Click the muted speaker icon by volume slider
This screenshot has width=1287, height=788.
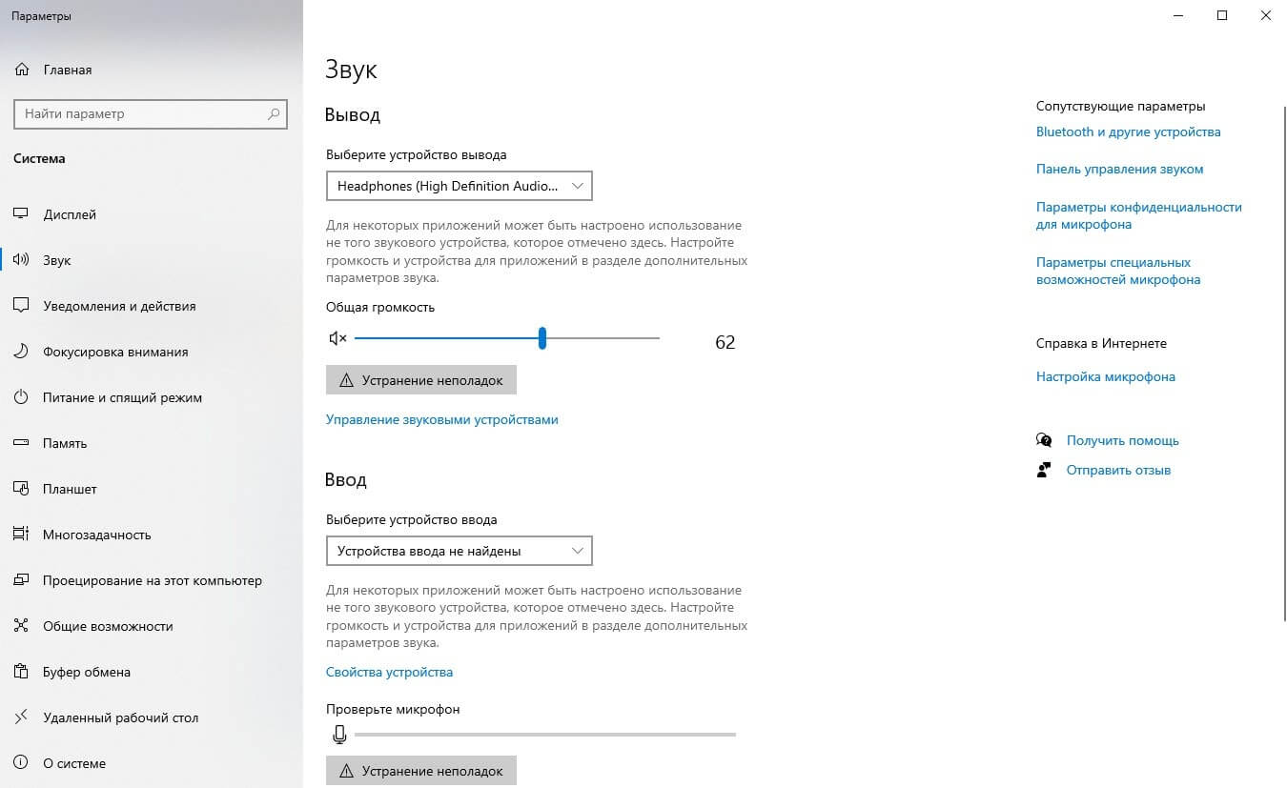[337, 338]
